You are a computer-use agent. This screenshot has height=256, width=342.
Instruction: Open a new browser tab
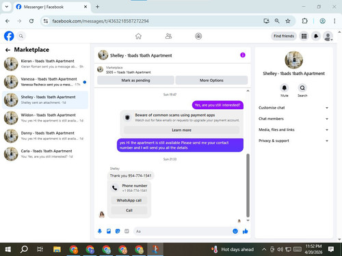pyautogui.click(x=97, y=7)
